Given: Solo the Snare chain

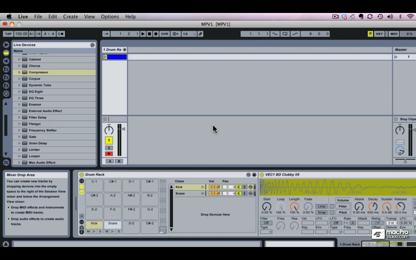Looking at the screenshot, I should click(244, 193).
